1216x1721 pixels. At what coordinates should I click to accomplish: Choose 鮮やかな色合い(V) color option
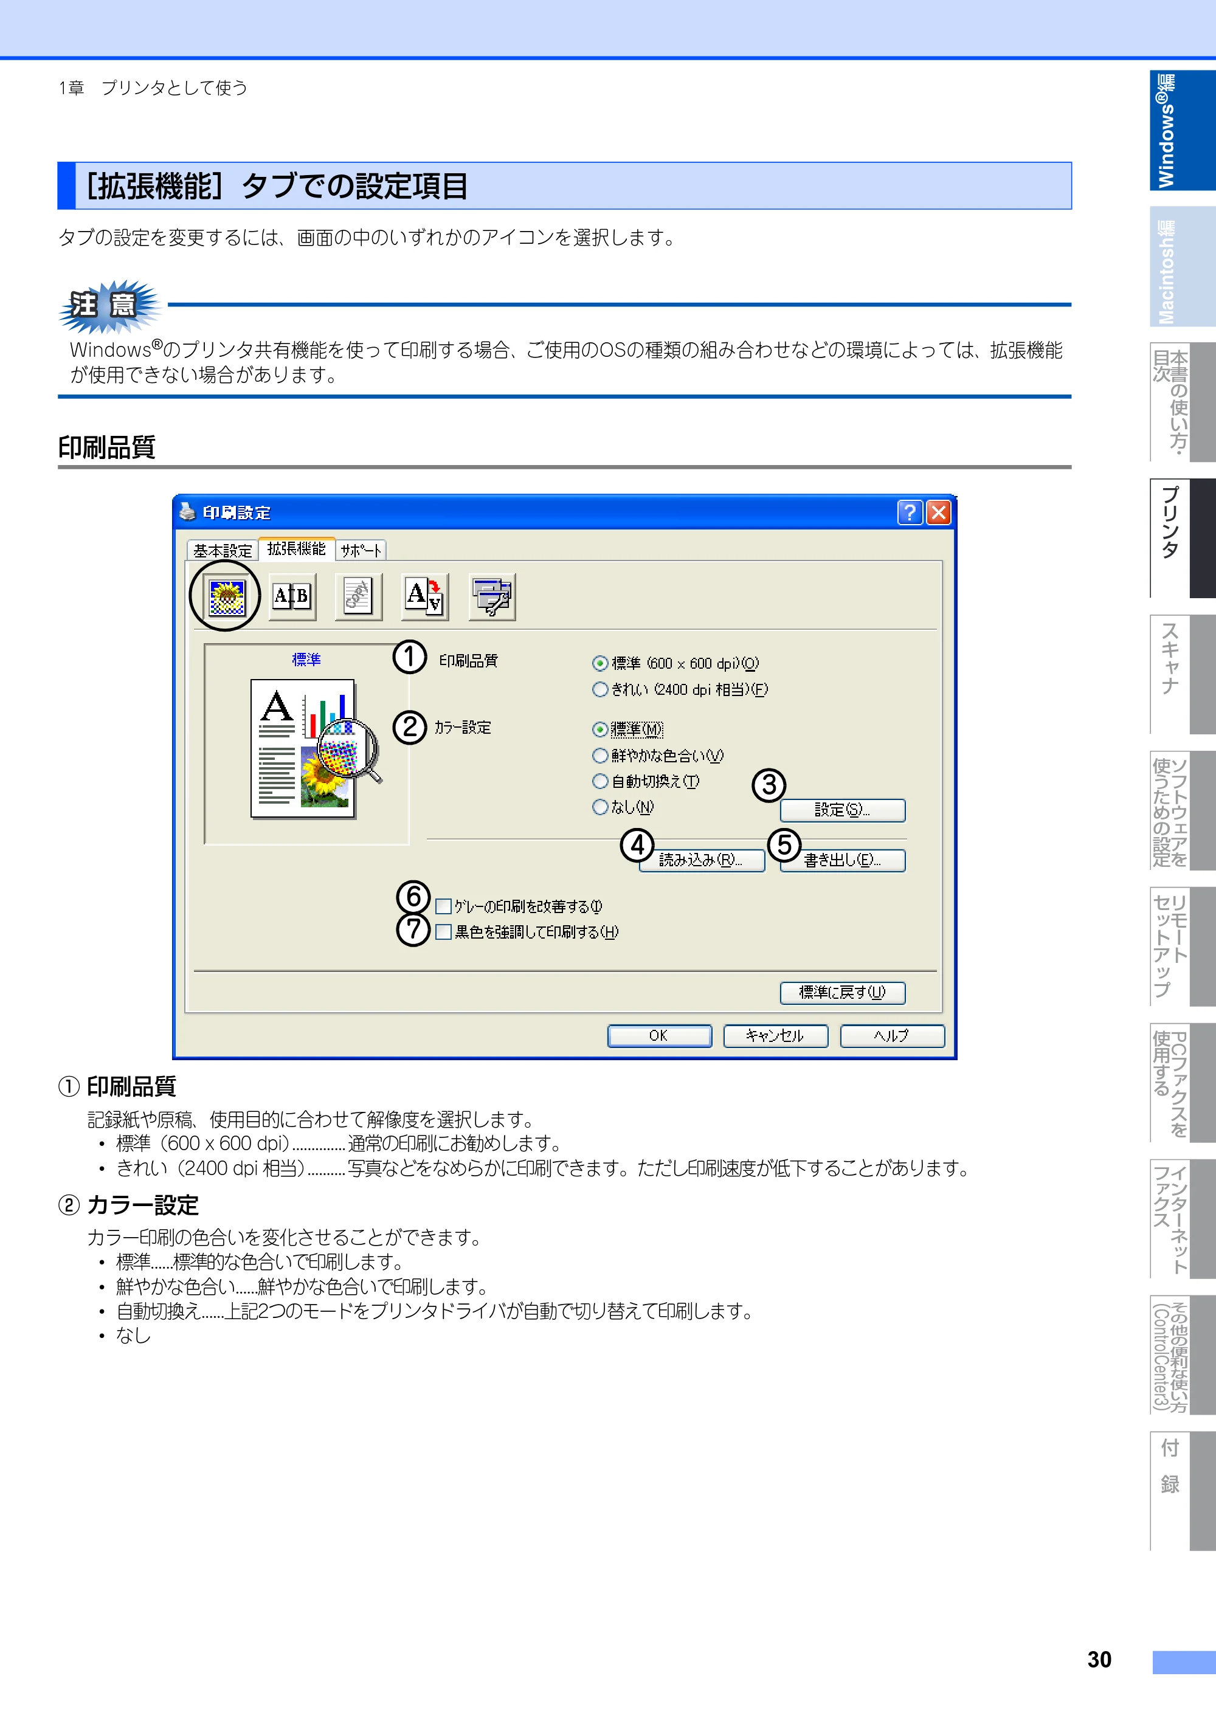coord(599,756)
